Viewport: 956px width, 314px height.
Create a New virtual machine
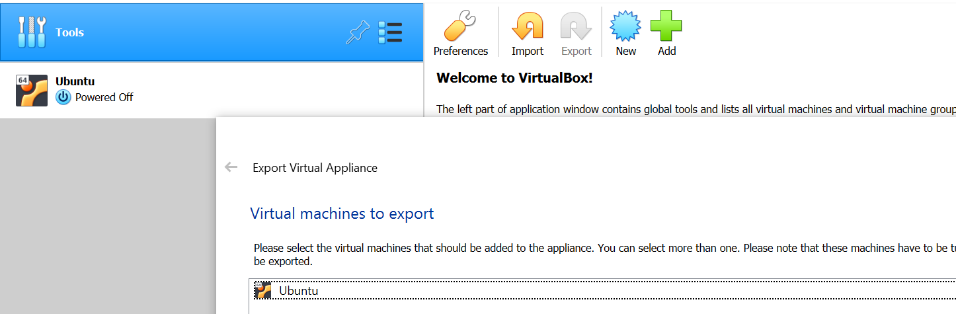(625, 33)
